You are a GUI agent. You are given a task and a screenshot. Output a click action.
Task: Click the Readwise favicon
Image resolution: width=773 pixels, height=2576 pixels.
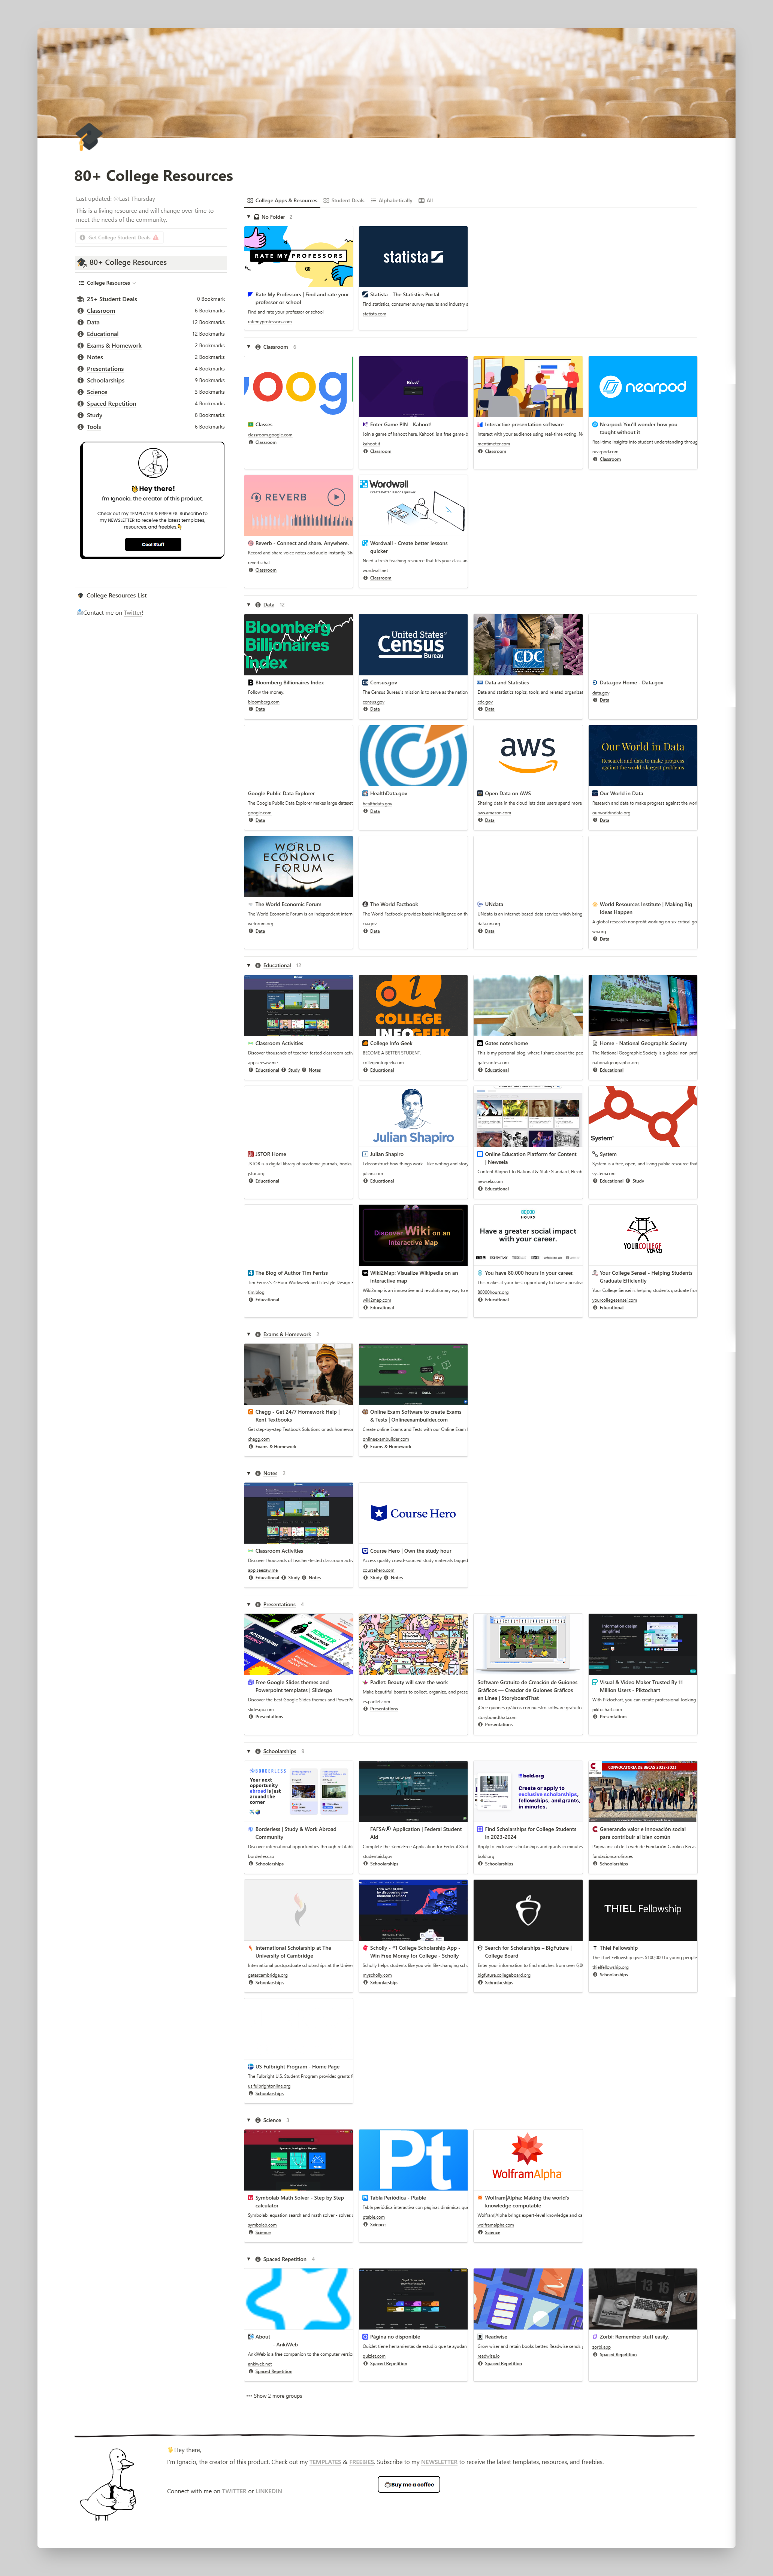coord(480,2337)
